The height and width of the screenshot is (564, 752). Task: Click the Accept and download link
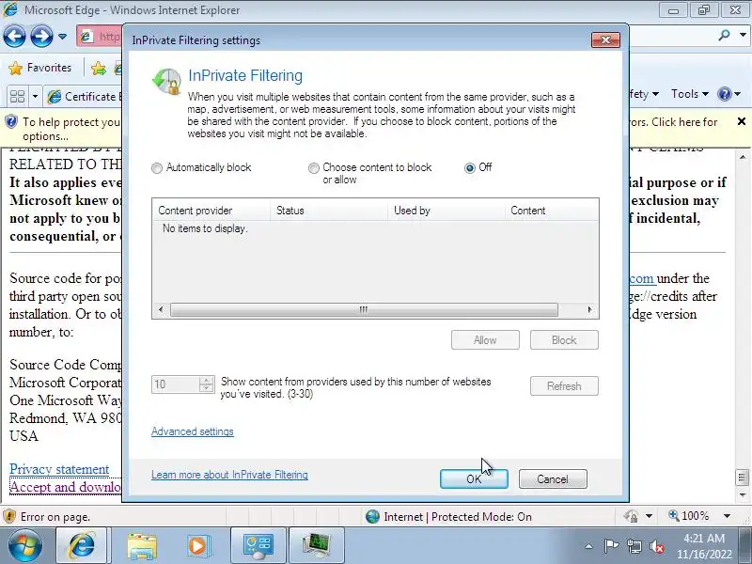click(65, 487)
